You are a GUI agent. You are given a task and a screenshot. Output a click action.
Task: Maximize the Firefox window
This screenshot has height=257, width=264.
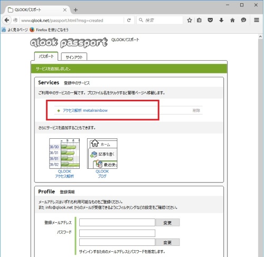(242, 5)
